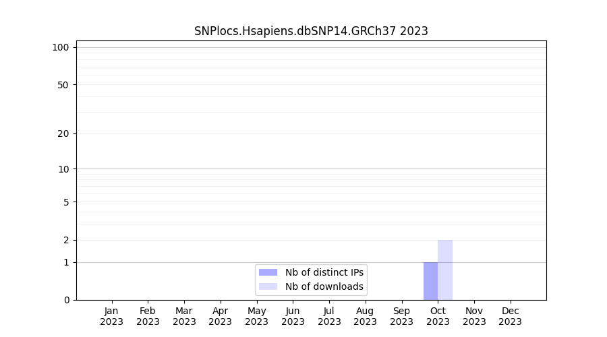Select the 'Nb of downloads' legend label
607x337 pixels.
324,286
